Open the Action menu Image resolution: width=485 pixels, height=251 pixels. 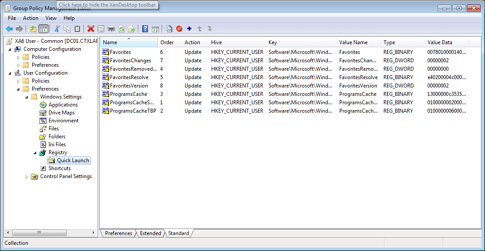(30, 18)
